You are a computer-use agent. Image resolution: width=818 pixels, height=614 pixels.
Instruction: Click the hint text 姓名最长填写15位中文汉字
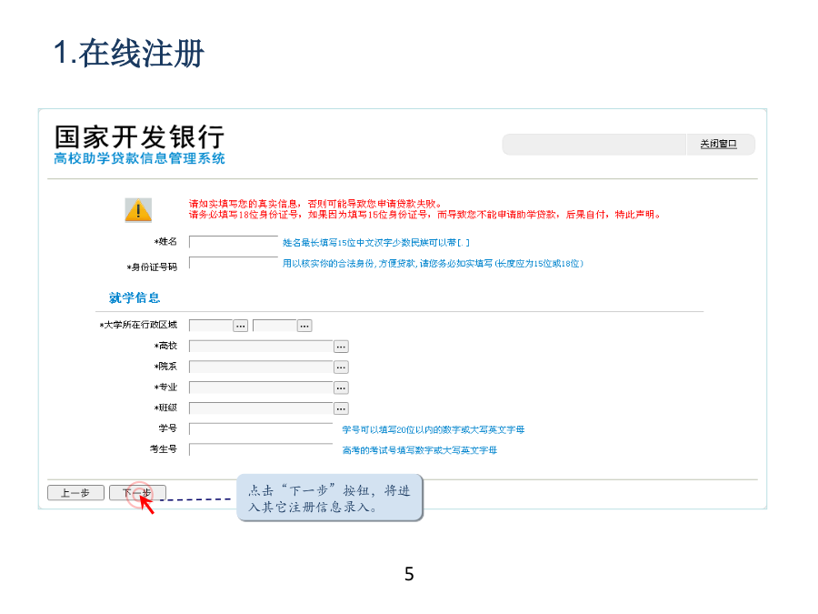[375, 243]
